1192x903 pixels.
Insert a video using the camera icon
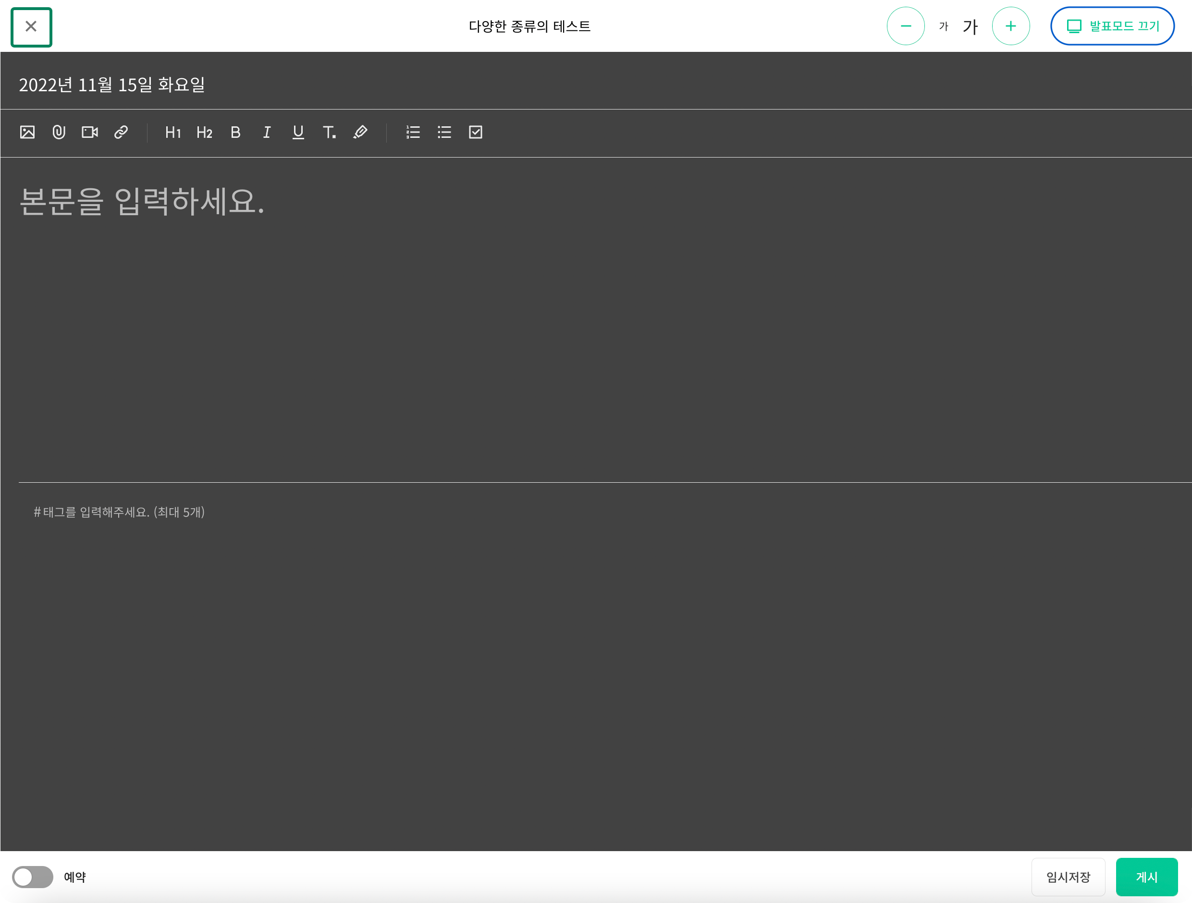(90, 133)
